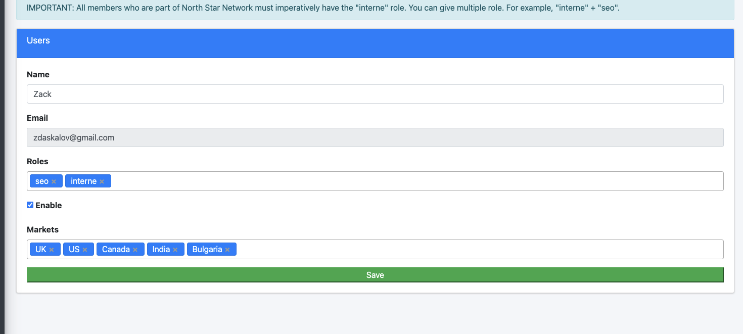
Task: Delete the India market using its x
Action: [x=175, y=250]
